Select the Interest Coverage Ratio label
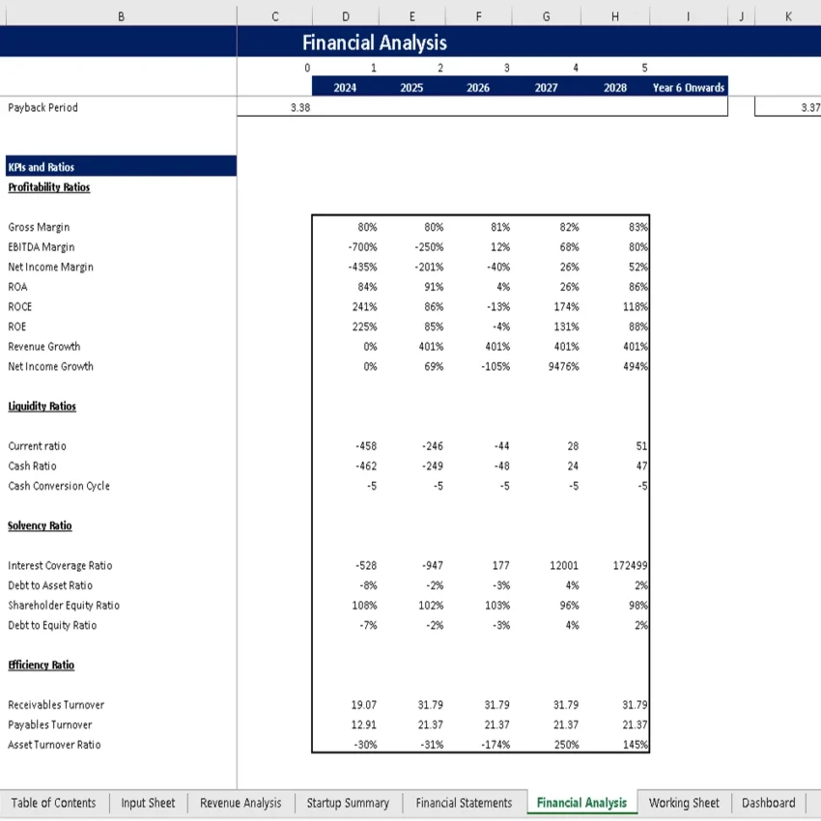The image size is (821, 821). [x=60, y=565]
